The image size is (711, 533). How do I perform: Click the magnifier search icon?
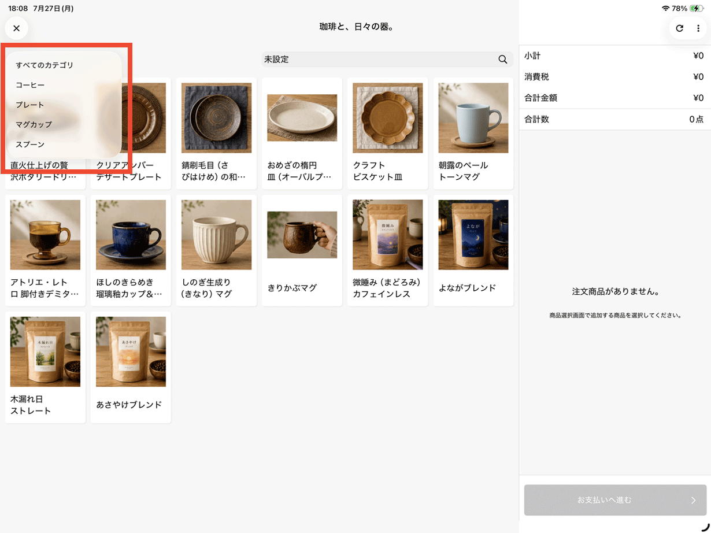point(503,60)
